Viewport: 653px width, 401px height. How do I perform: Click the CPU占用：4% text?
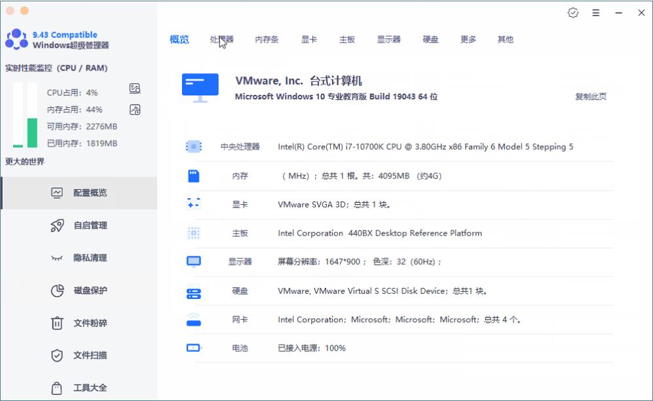[73, 93]
